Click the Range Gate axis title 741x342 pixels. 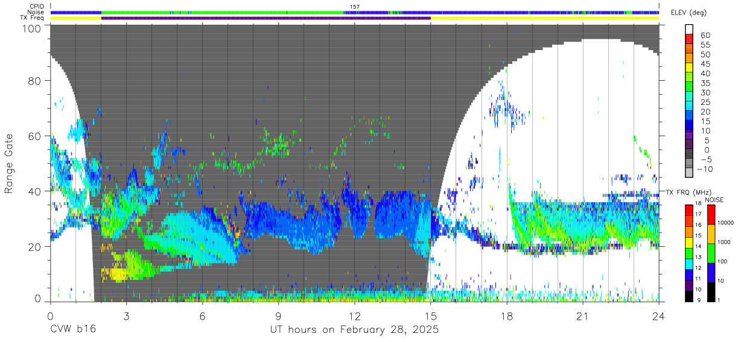tap(9, 163)
